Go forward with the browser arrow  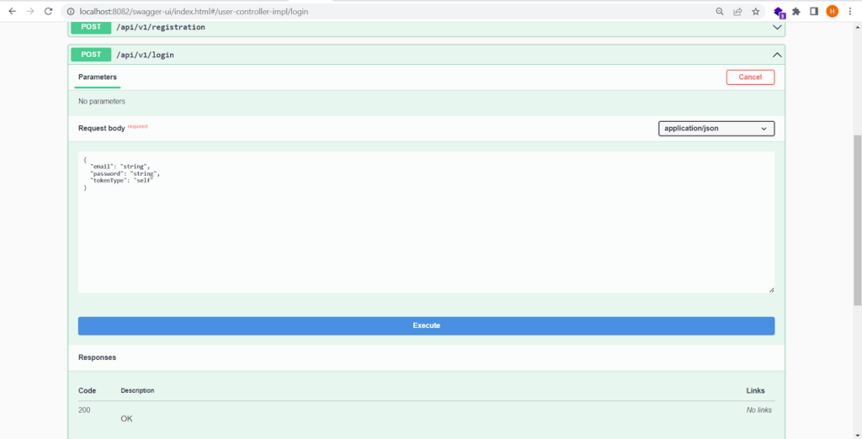[30, 11]
